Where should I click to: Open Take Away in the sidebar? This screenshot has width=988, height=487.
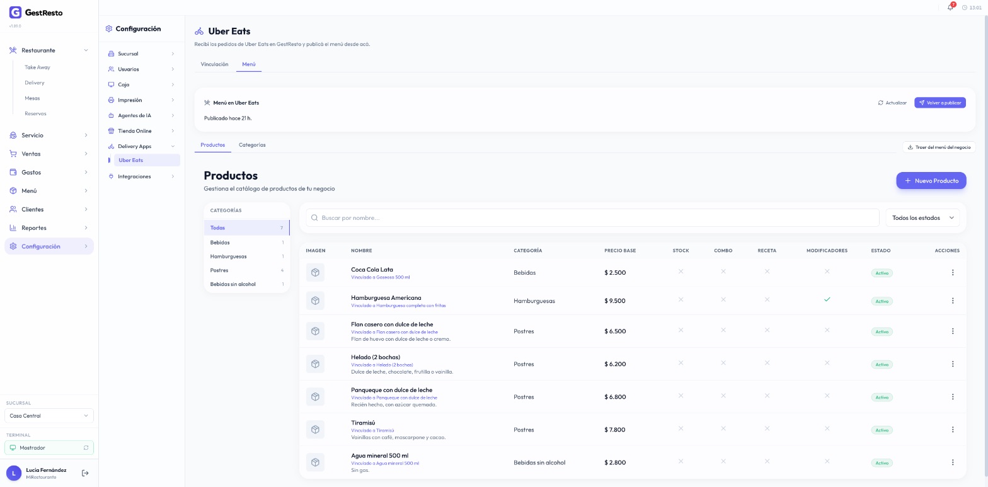tap(37, 67)
